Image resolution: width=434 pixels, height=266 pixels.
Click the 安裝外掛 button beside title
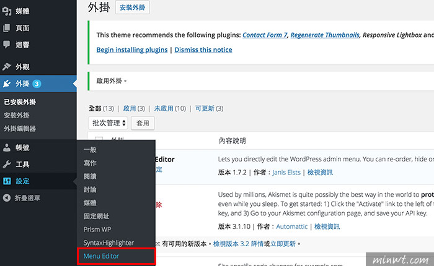[132, 7]
